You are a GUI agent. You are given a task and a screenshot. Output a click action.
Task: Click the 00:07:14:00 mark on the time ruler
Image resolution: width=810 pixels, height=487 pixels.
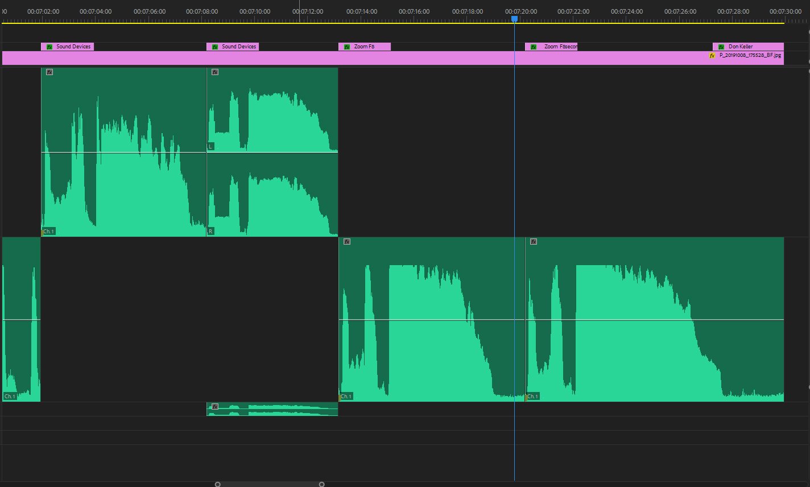click(x=362, y=11)
